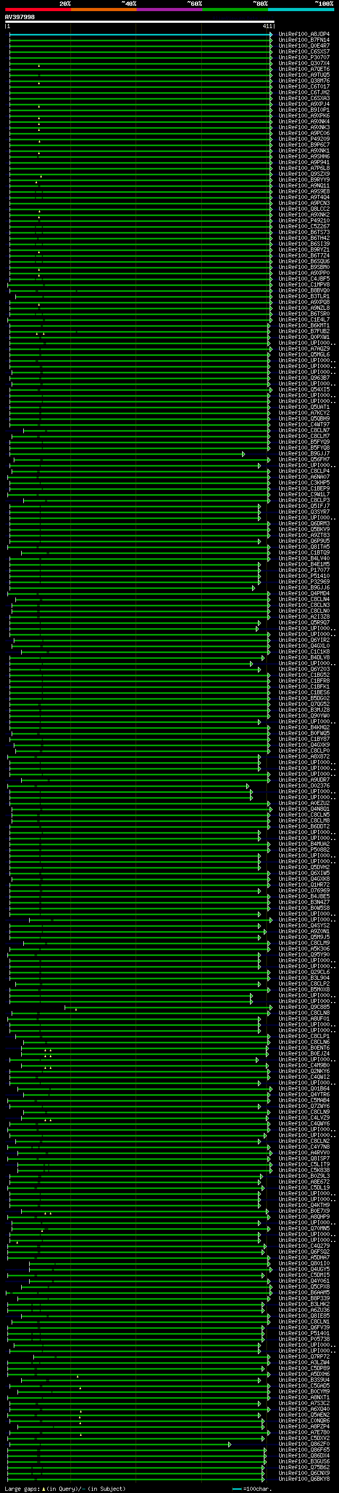Viewport: 339px width, 1493px height.
Task: Select label UniRef100_A4RVV0
Action: click(304, 1153)
